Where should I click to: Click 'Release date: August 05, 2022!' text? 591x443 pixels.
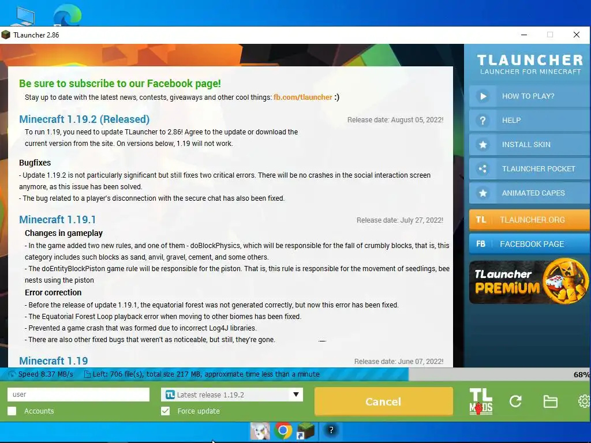(x=395, y=120)
